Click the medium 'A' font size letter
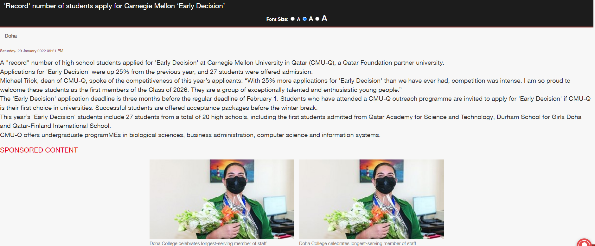Viewport: 595px width, 246px height. pyautogui.click(x=311, y=19)
